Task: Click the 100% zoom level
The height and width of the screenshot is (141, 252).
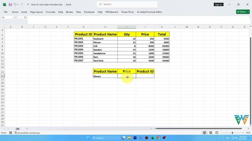Action: coord(248,133)
